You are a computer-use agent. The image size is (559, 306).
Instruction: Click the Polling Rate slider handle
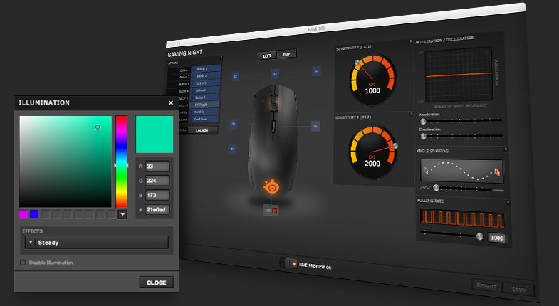pos(480,236)
